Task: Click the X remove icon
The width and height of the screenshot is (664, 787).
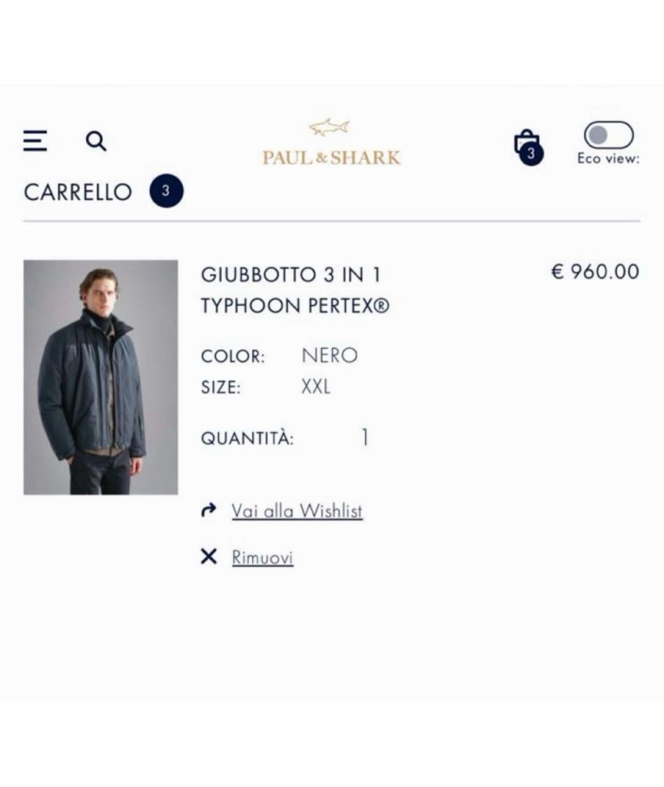Action: tap(209, 557)
